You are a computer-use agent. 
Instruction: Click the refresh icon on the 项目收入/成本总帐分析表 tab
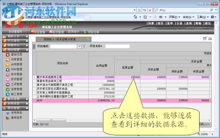tap(88, 40)
